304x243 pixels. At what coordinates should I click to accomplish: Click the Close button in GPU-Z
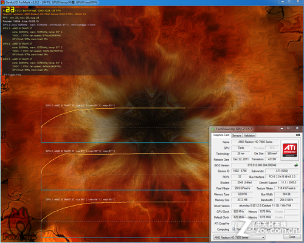pos(292,237)
